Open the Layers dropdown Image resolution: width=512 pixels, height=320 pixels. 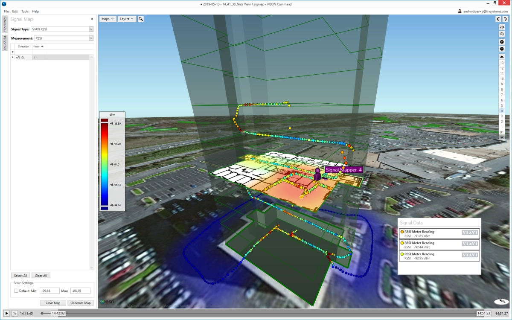[127, 19]
